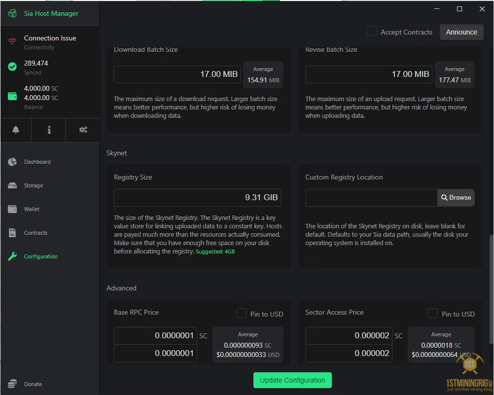The image size is (494, 395).
Task: Click Sia Host Manager title text
Action: [51, 13]
